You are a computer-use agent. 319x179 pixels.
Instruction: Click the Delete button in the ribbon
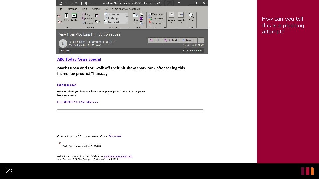click(x=66, y=17)
